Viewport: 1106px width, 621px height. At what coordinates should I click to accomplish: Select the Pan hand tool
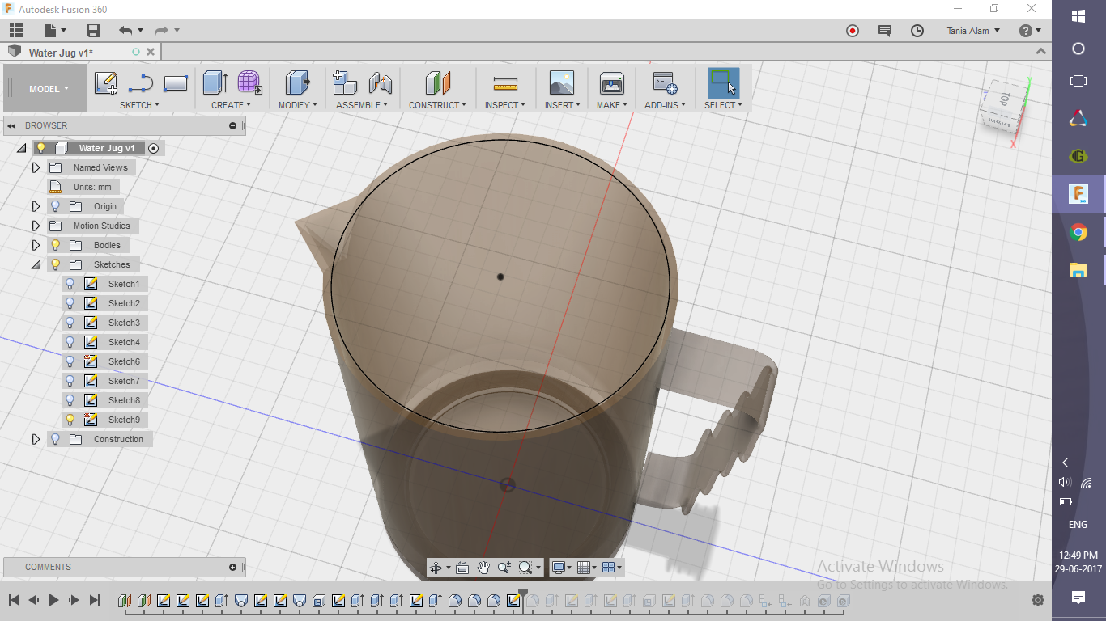pos(483,568)
